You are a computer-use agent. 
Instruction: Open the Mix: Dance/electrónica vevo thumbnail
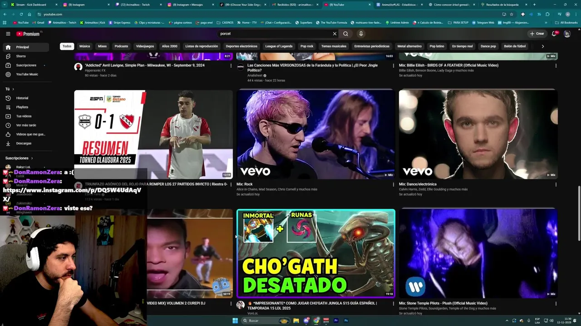point(478,134)
